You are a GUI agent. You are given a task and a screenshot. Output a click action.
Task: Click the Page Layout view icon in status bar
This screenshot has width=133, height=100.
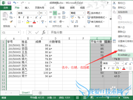[x=85, y=98]
